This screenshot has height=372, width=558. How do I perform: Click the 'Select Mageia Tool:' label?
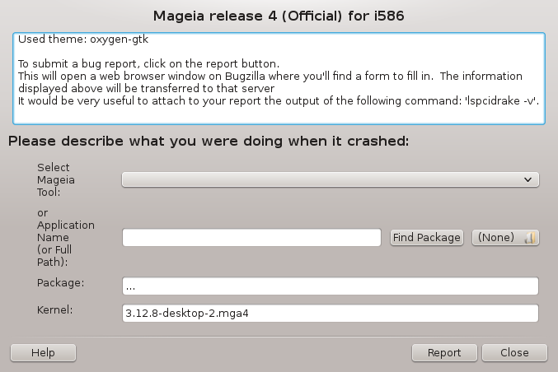click(55, 179)
